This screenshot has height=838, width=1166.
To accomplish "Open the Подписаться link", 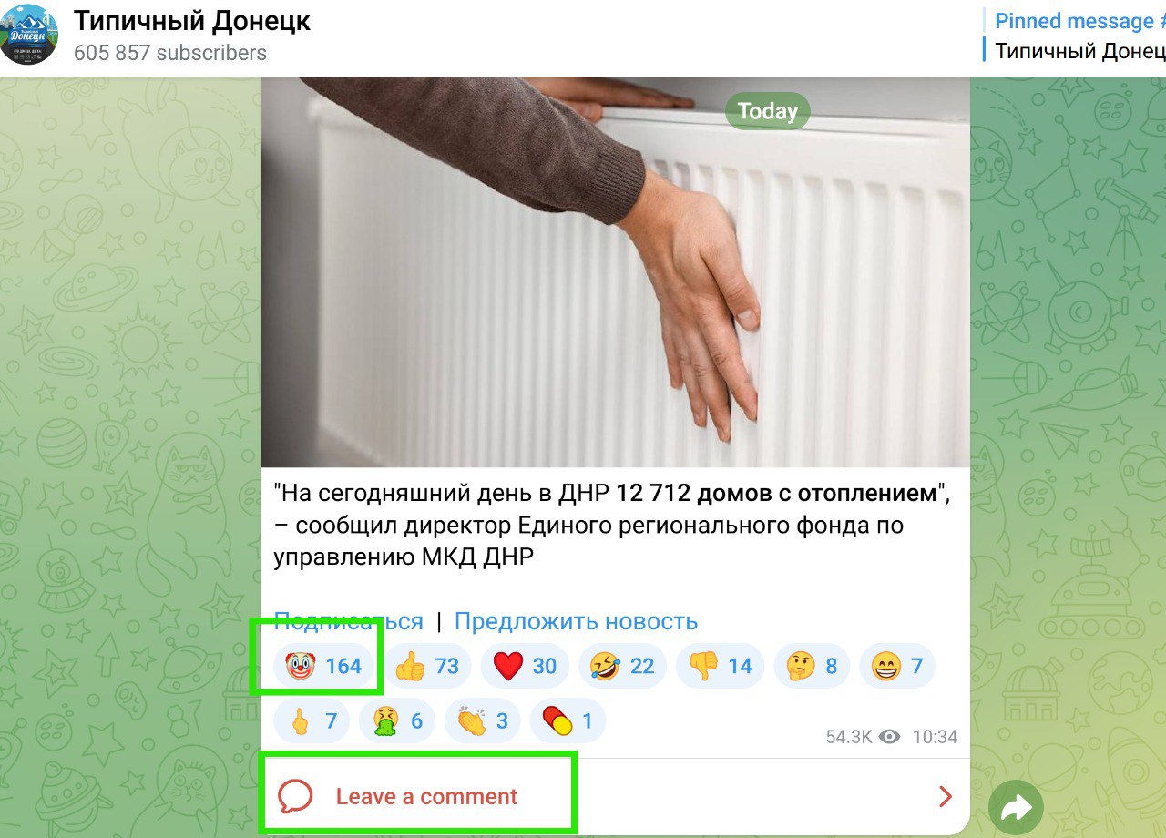I will pyautogui.click(x=349, y=621).
